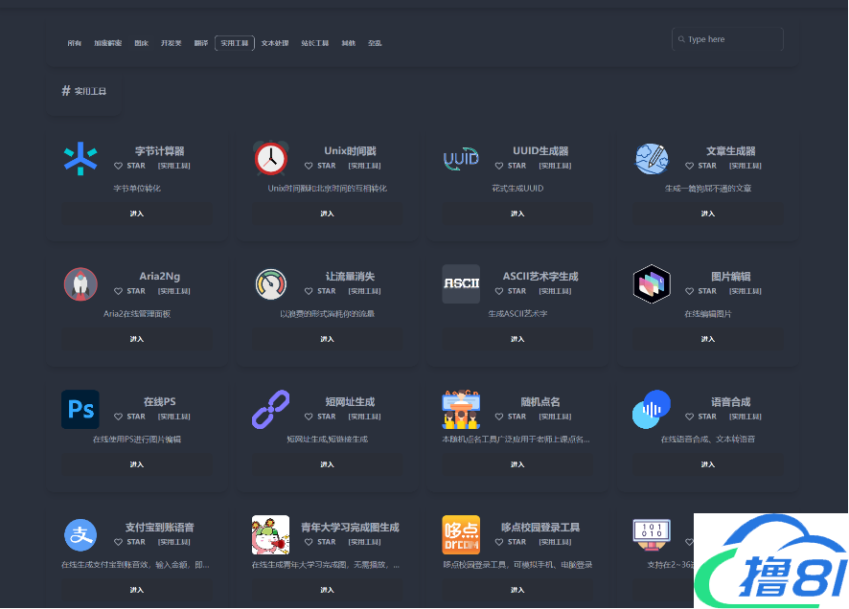Click the 让流量消失 gauge icon

pyautogui.click(x=270, y=284)
